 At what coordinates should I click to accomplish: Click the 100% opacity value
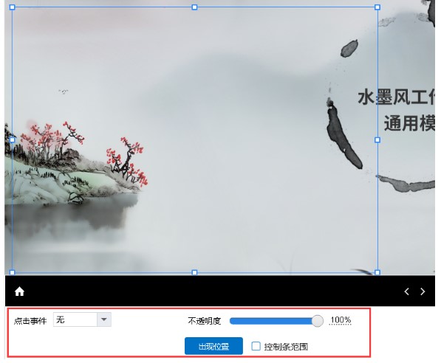pyautogui.click(x=341, y=320)
